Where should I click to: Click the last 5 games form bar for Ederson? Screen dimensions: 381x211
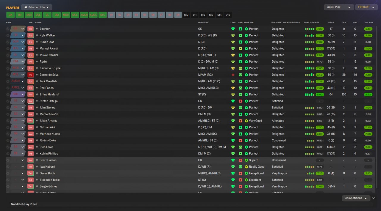tap(310, 29)
